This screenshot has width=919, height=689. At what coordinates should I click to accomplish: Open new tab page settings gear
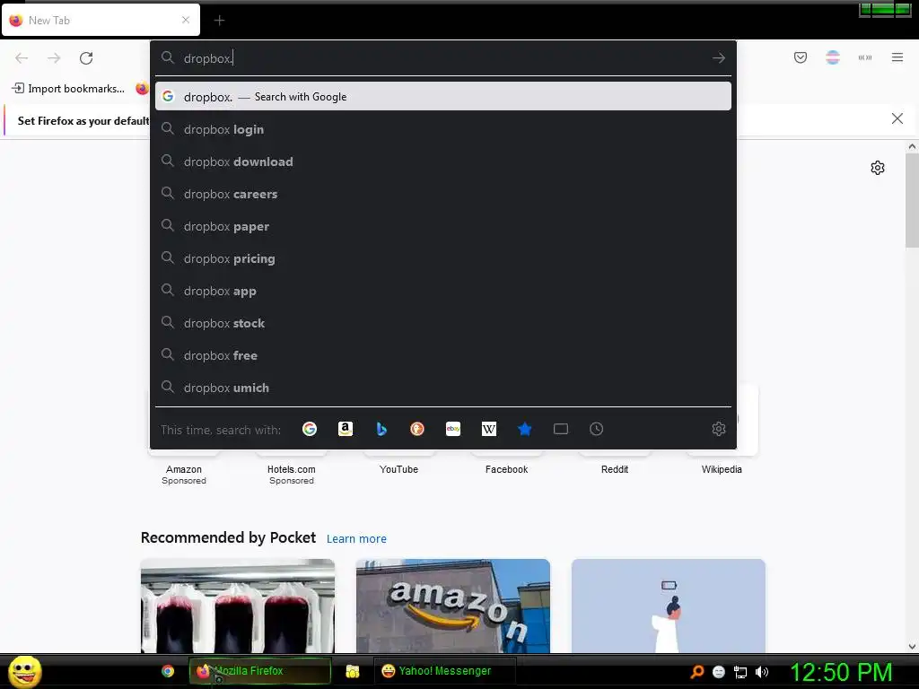pyautogui.click(x=878, y=168)
